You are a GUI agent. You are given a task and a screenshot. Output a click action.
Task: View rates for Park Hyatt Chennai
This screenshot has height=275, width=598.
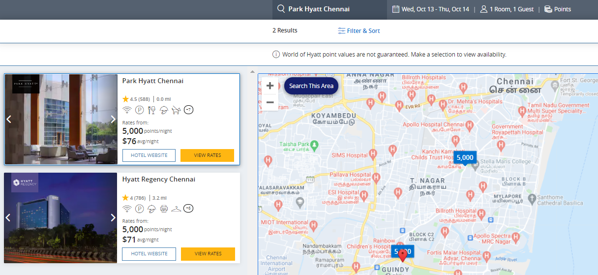208,155
